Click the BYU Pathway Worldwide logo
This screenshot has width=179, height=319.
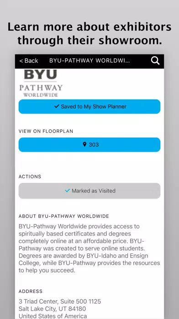pyautogui.click(x=41, y=83)
